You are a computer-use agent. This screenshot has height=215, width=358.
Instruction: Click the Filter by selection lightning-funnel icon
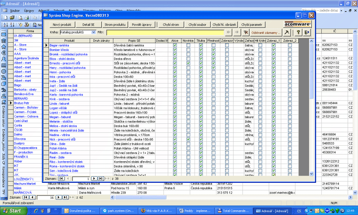coord(20,25)
